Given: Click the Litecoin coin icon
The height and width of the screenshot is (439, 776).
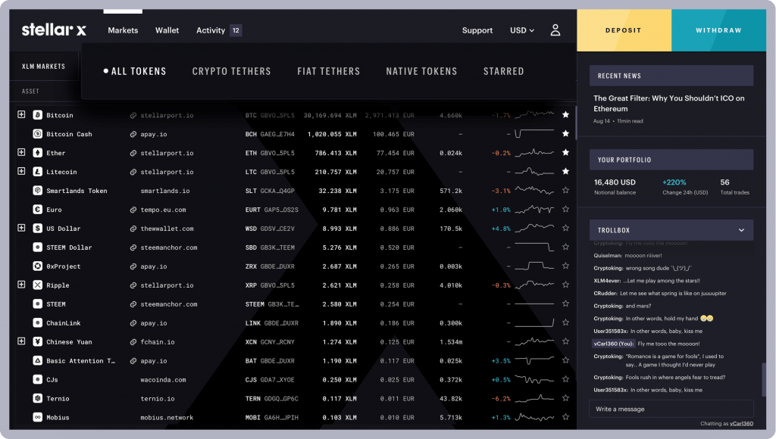Looking at the screenshot, I should coord(37,172).
